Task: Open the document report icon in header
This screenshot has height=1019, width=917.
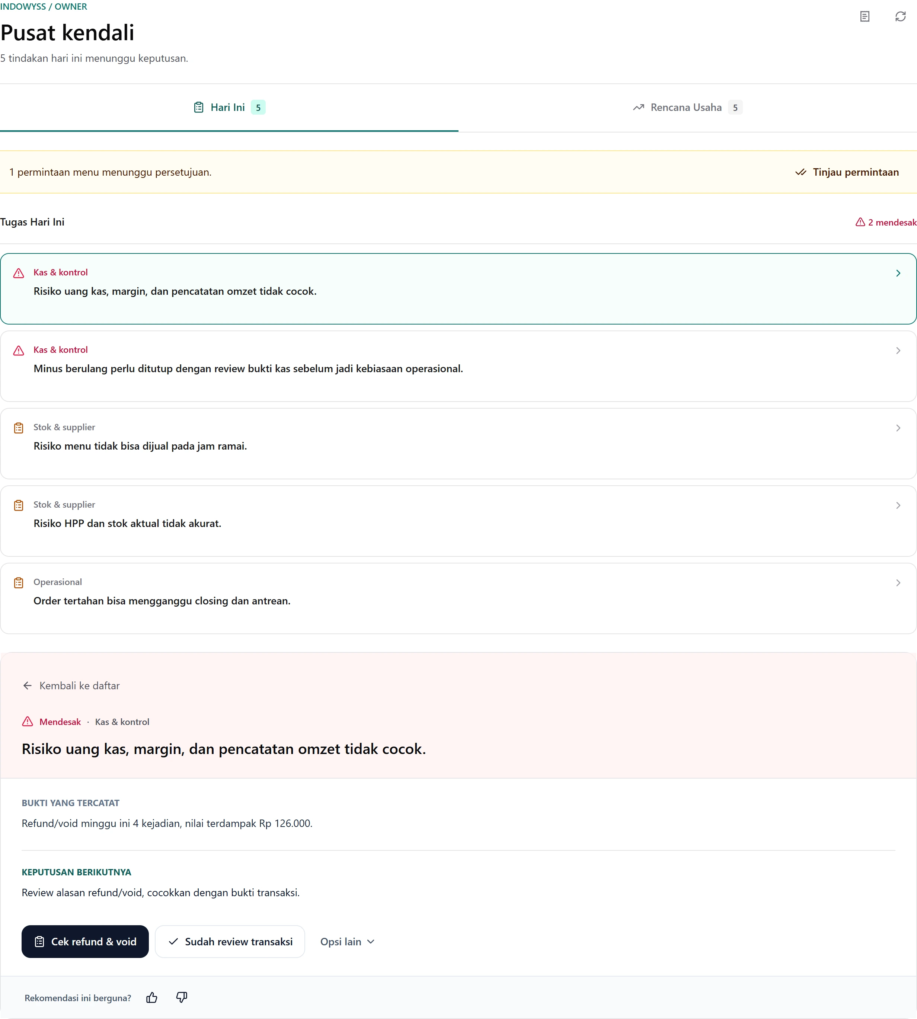Action: (865, 17)
